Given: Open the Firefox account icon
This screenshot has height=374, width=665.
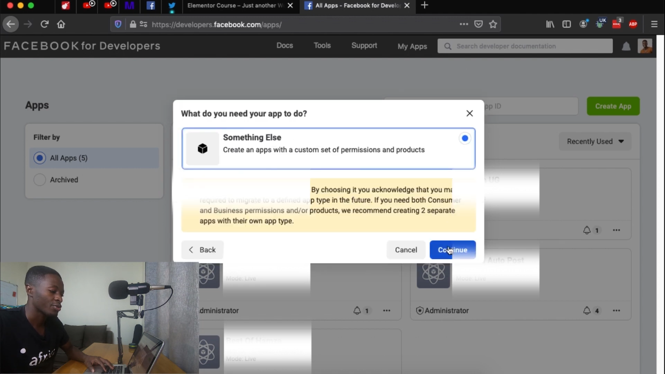Looking at the screenshot, I should (x=584, y=24).
